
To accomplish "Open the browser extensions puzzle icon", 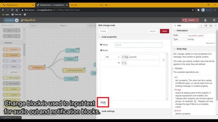I will pyautogui.click(x=198, y=10).
